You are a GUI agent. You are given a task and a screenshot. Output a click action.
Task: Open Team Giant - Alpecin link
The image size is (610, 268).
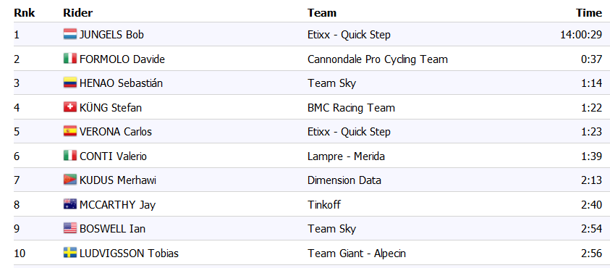357,254
